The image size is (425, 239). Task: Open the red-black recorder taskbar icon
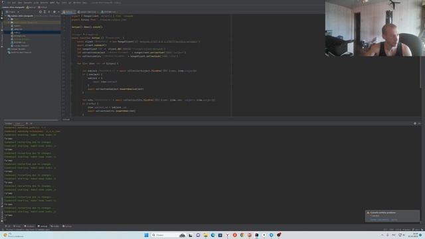point(279,235)
